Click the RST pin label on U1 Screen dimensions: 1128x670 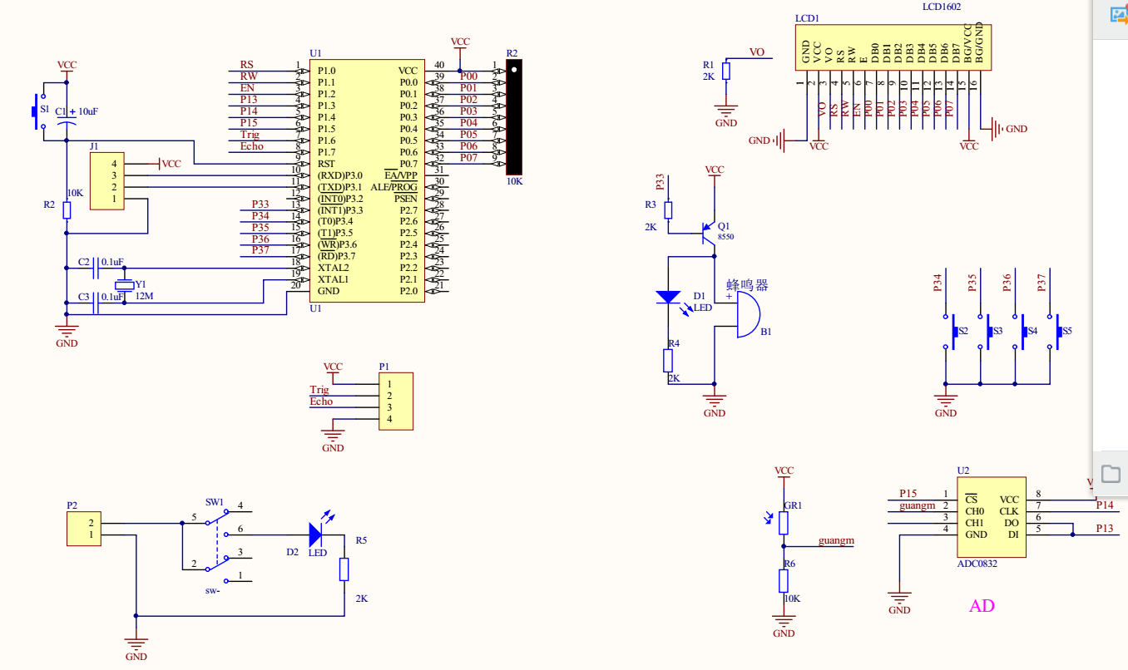pos(326,164)
